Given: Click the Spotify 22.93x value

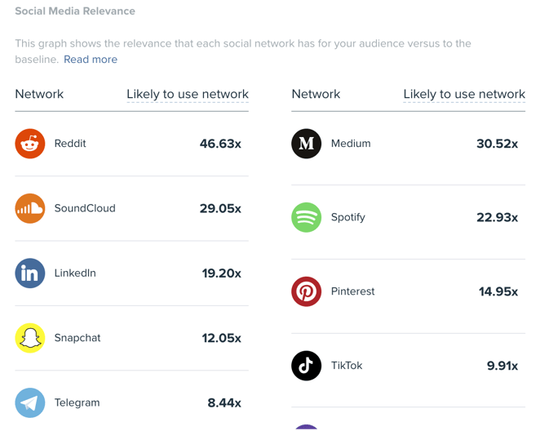Looking at the screenshot, I should [x=498, y=217].
